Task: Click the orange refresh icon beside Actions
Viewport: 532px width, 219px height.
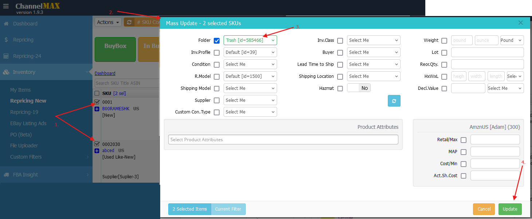Action: (x=129, y=22)
